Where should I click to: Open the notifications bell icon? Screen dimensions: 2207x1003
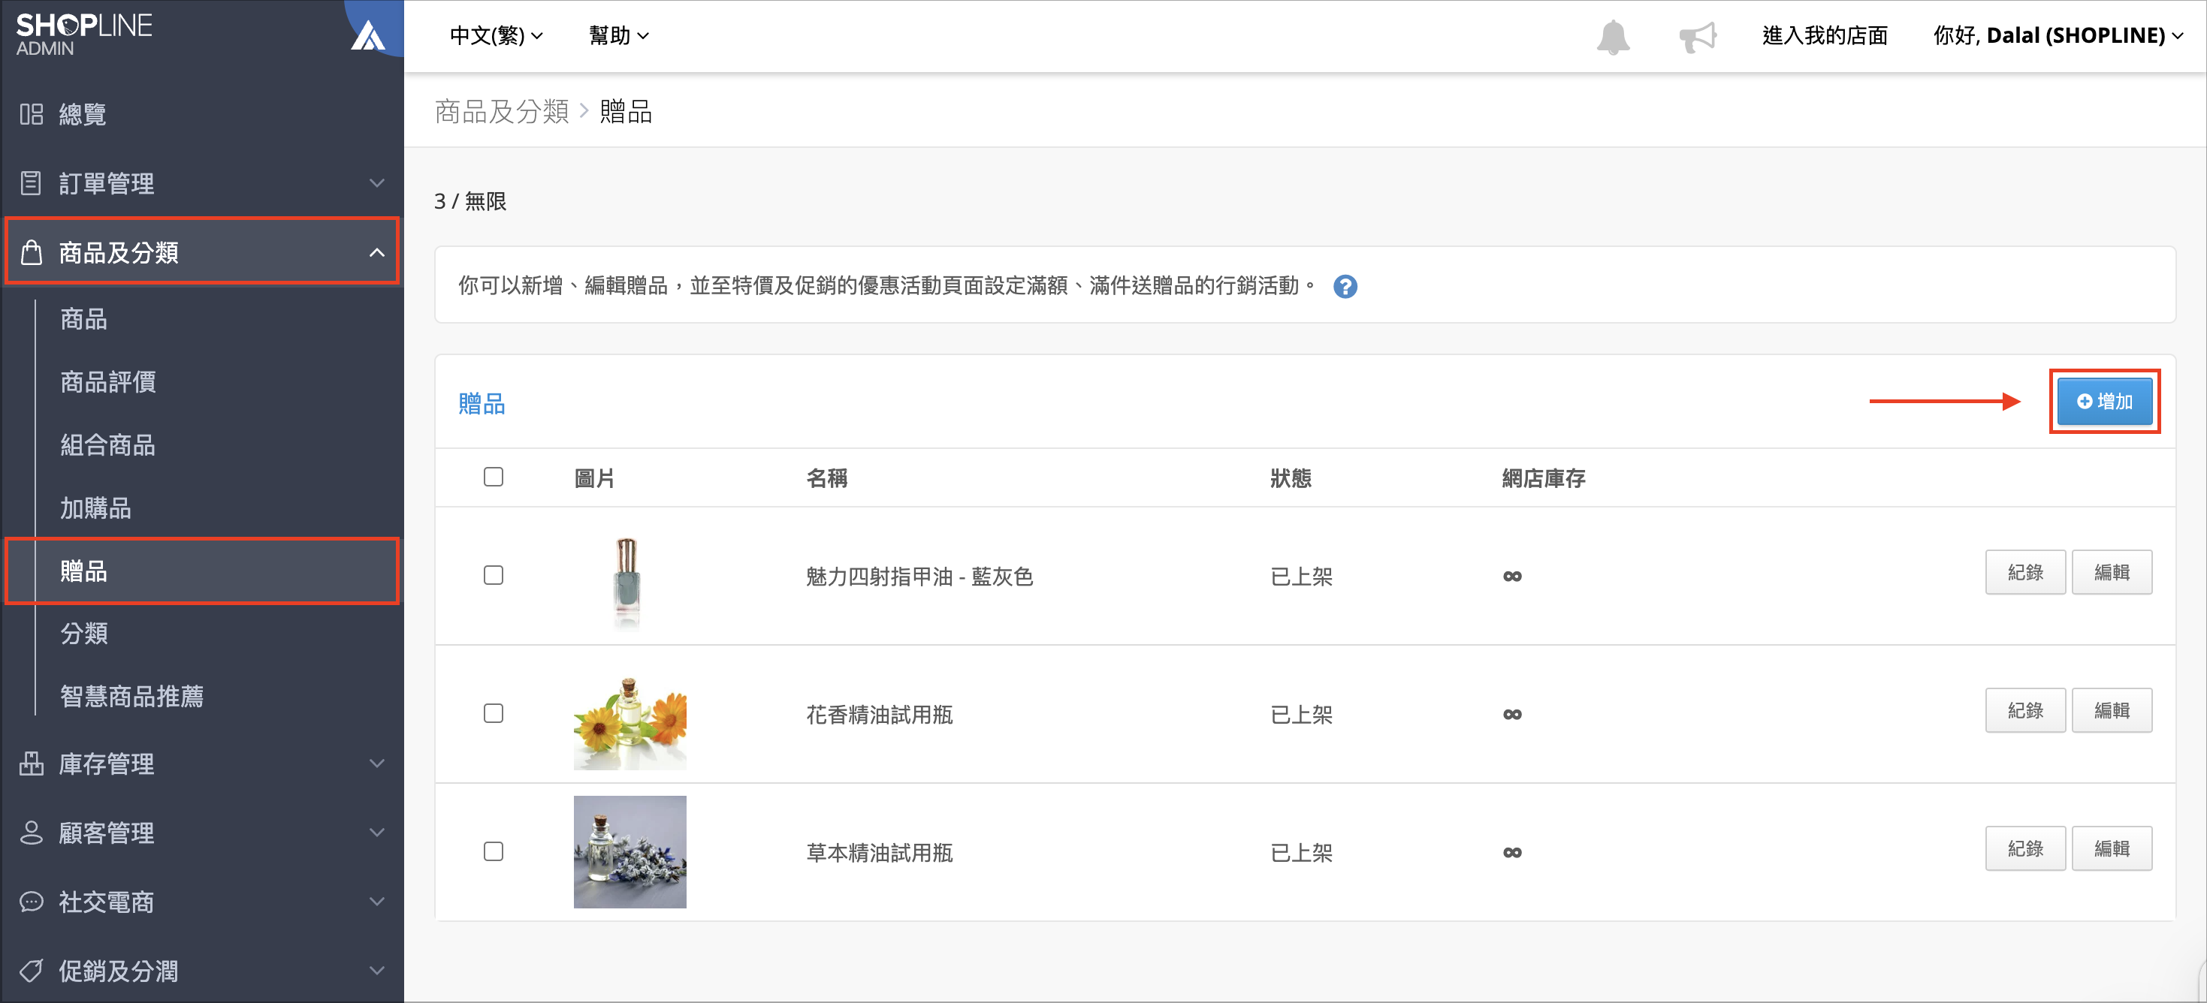[x=1612, y=37]
